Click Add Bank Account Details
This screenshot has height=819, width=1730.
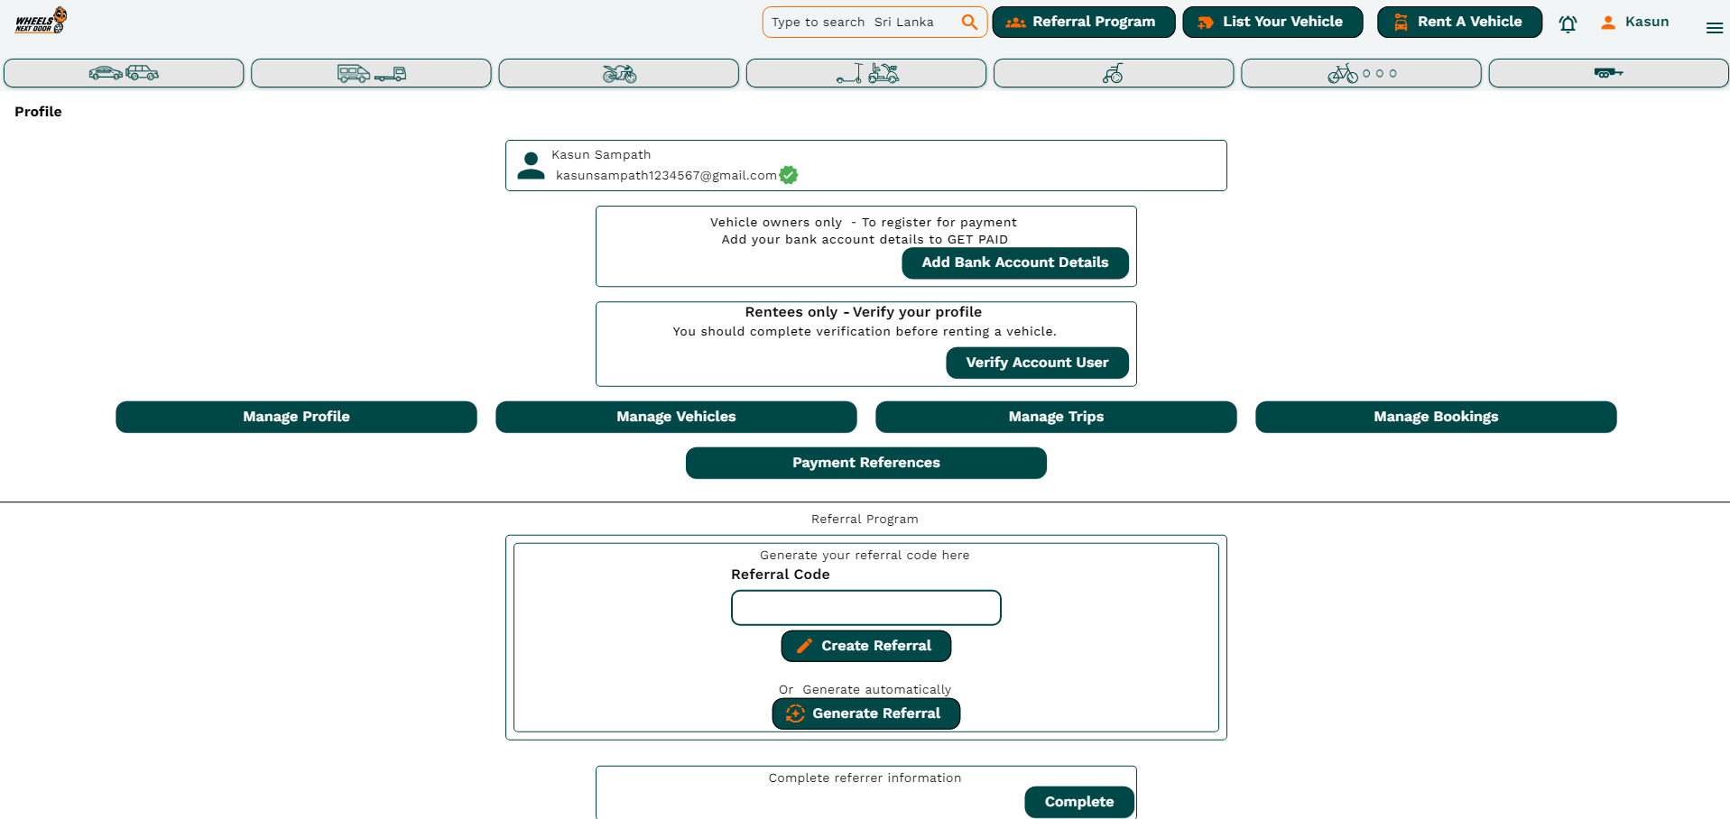(x=1014, y=262)
